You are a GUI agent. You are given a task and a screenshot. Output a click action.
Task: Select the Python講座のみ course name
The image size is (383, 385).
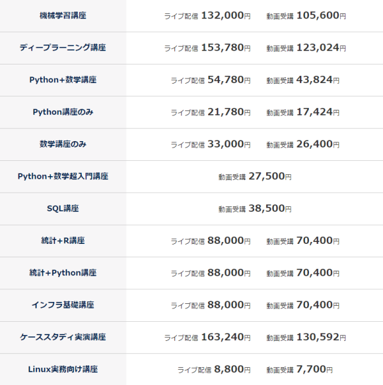[x=63, y=112]
